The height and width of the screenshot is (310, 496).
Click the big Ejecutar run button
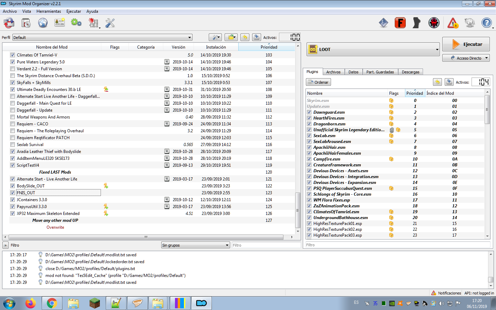pos(466,44)
